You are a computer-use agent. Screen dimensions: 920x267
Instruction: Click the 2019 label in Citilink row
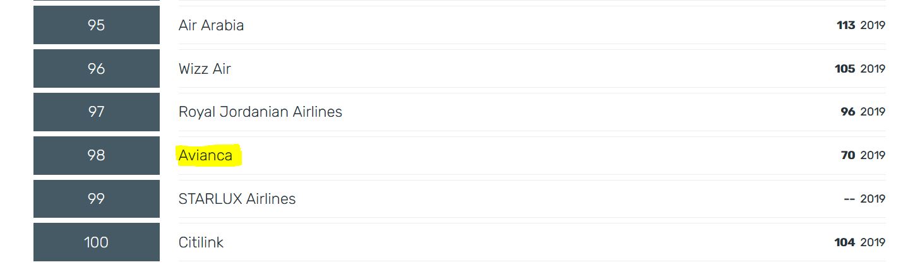[873, 242]
